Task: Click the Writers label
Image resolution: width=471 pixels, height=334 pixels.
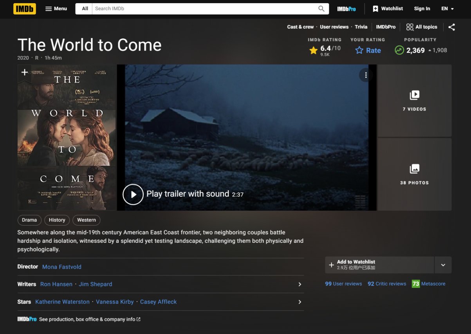Action: (27, 284)
